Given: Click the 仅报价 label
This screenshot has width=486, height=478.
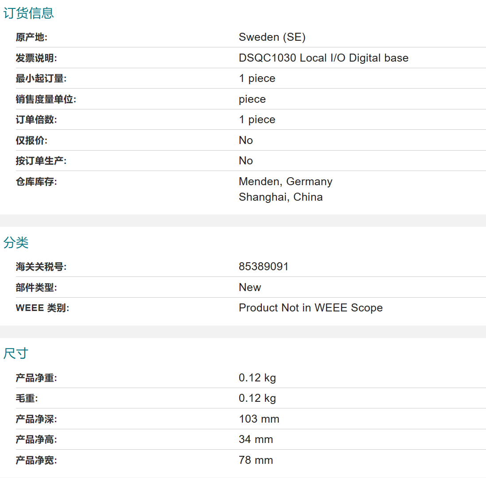Looking at the screenshot, I should (31, 140).
